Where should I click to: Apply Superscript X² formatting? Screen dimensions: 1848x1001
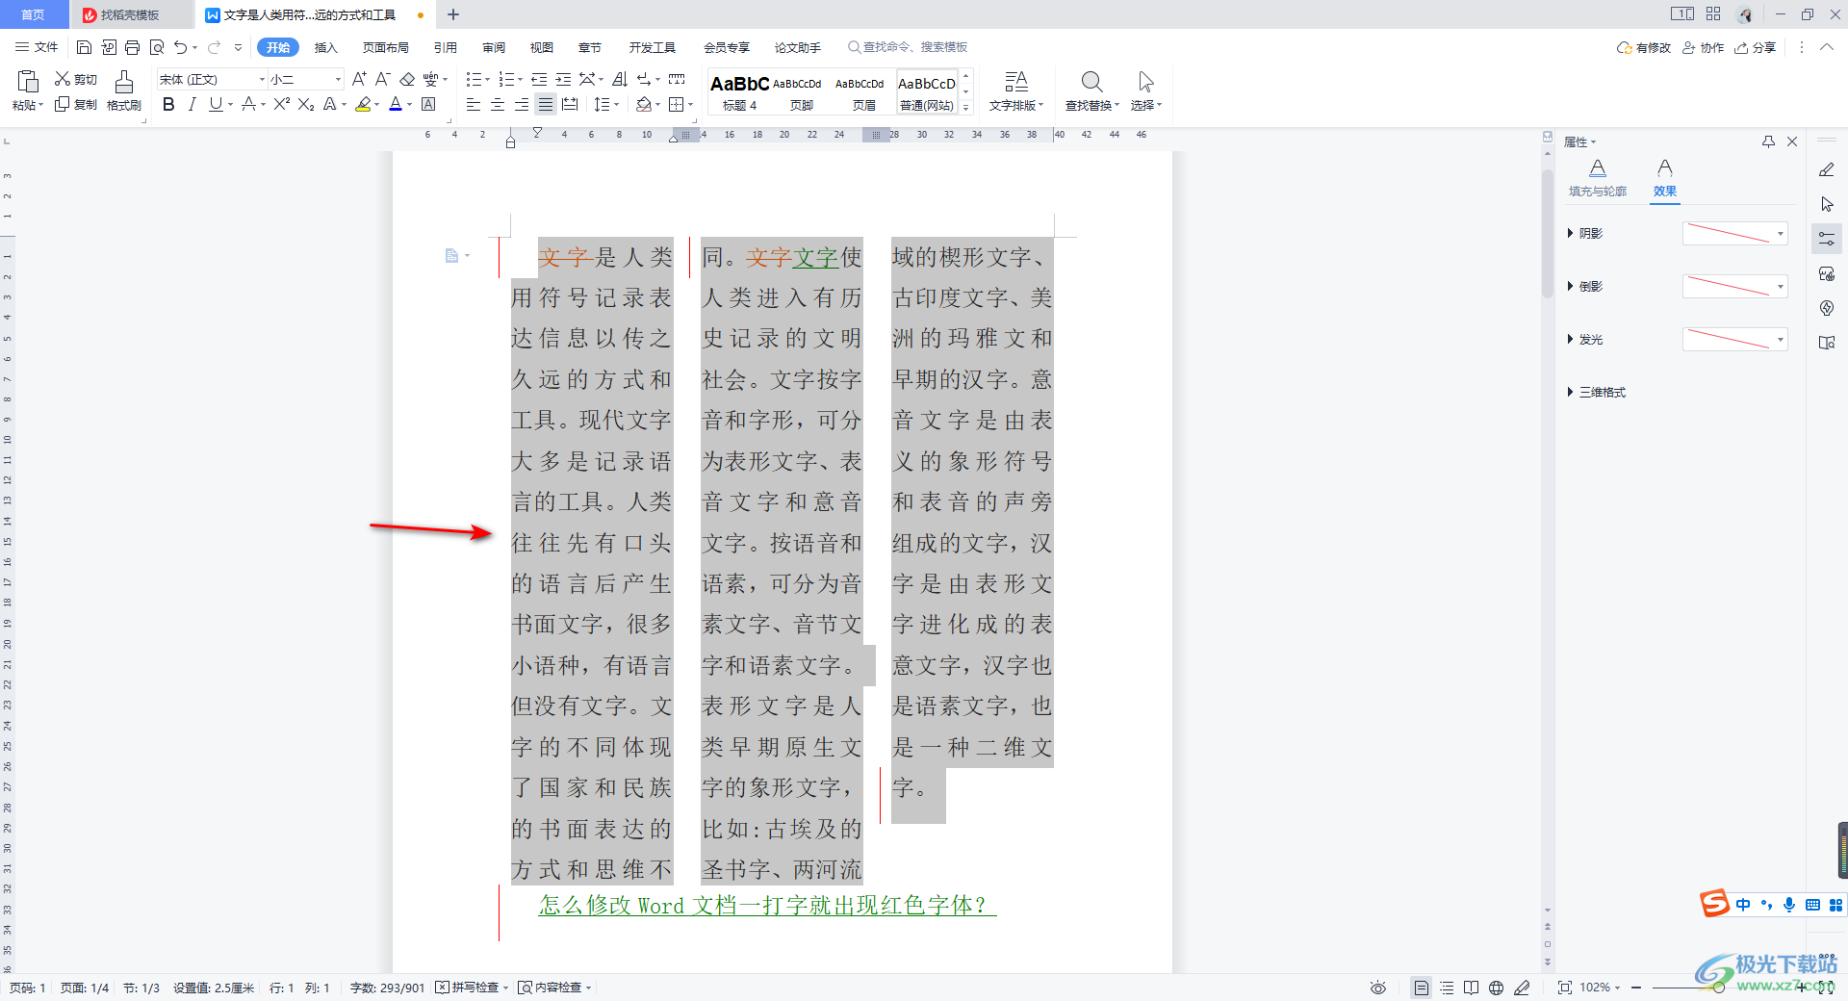[281, 104]
